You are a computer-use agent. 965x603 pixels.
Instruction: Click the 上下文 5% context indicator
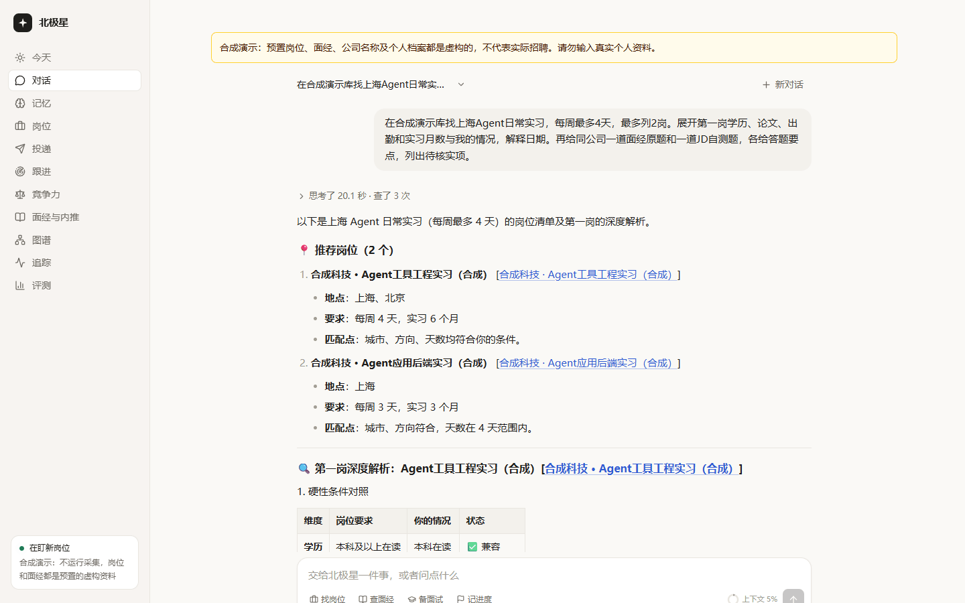[x=753, y=599]
